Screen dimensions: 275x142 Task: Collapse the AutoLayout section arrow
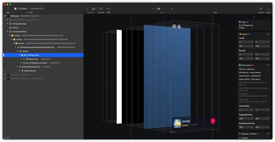253,65
